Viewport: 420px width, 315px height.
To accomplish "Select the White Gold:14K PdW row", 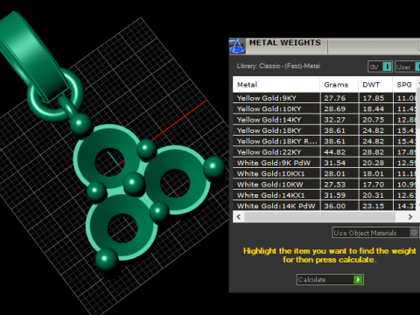I will (325, 206).
